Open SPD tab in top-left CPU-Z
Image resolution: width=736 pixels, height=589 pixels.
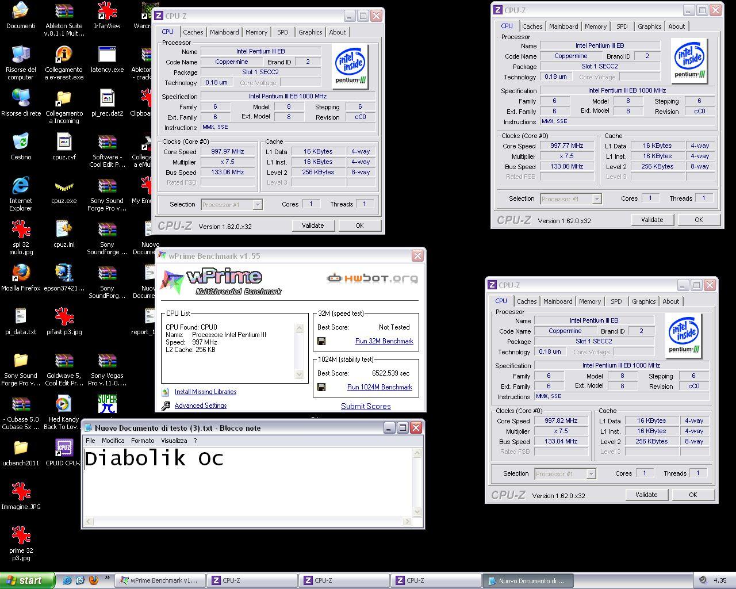click(x=282, y=32)
